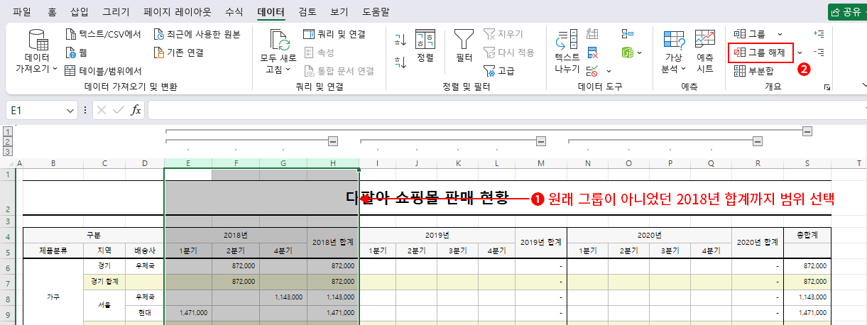
Task: Open 고급 filter options
Action: pos(498,71)
